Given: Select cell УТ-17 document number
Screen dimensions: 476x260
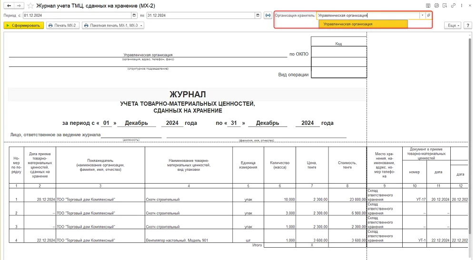Looking at the screenshot, I should (415, 195).
